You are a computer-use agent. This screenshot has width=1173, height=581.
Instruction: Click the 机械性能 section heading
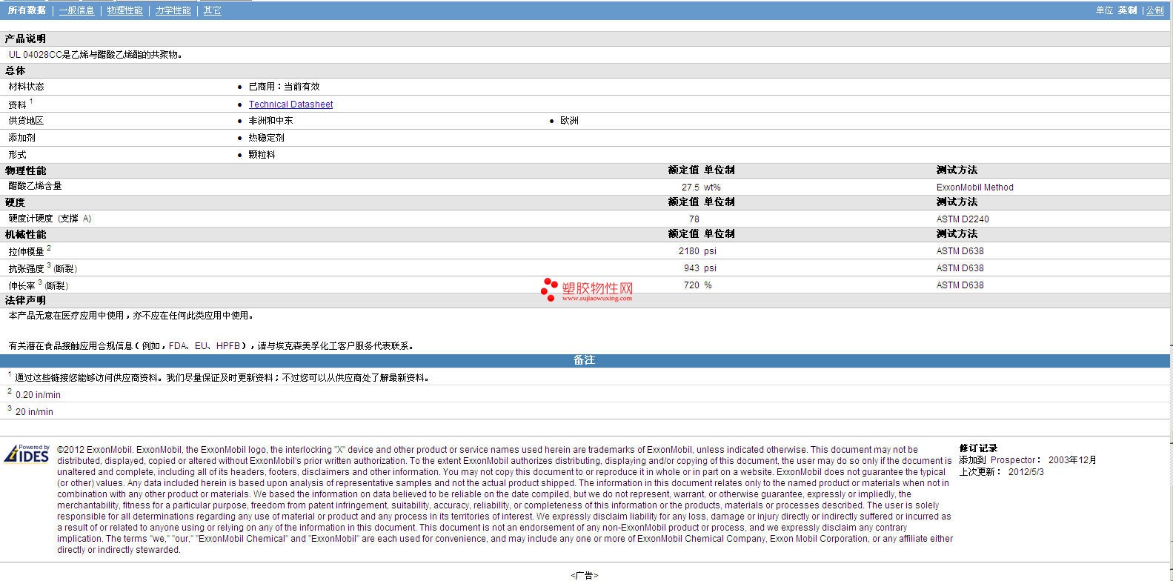(x=25, y=234)
